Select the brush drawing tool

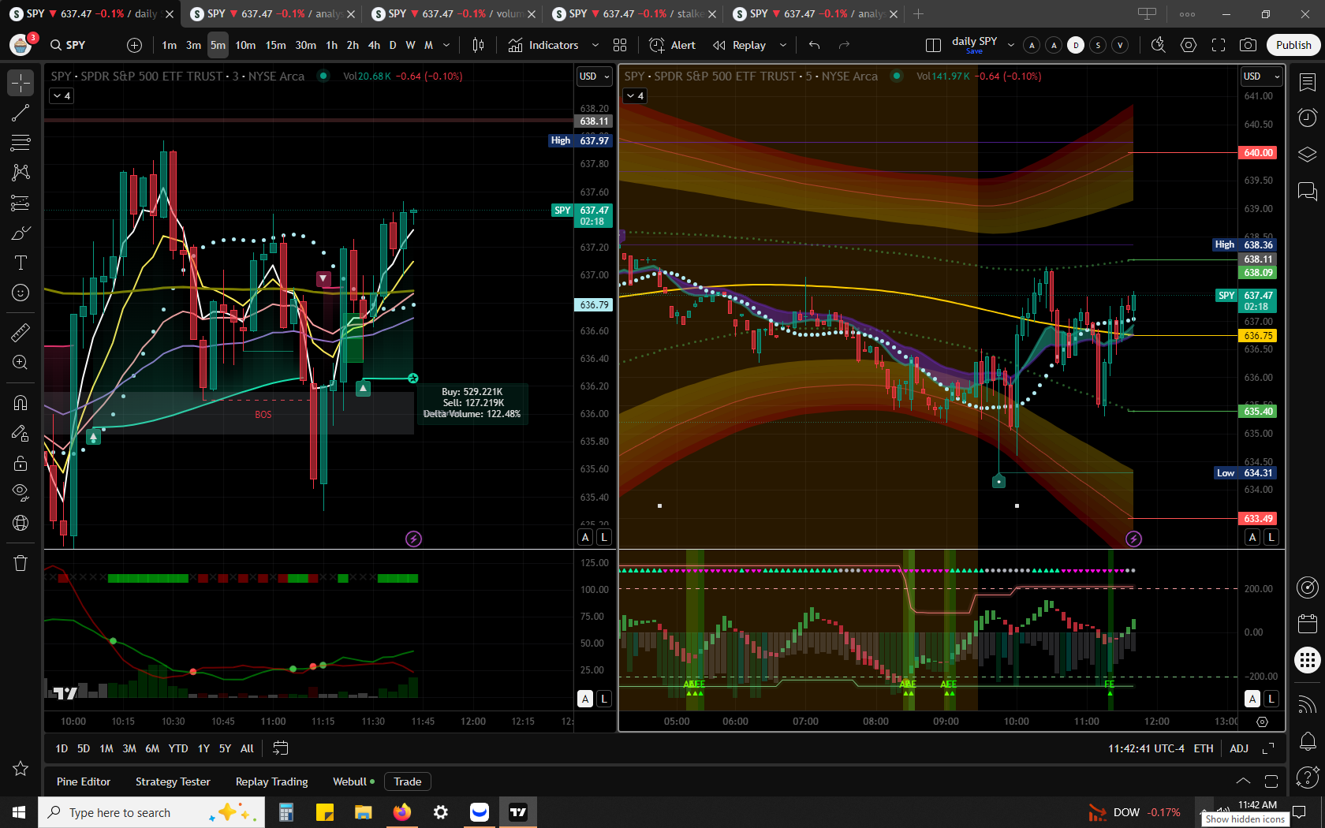21,233
